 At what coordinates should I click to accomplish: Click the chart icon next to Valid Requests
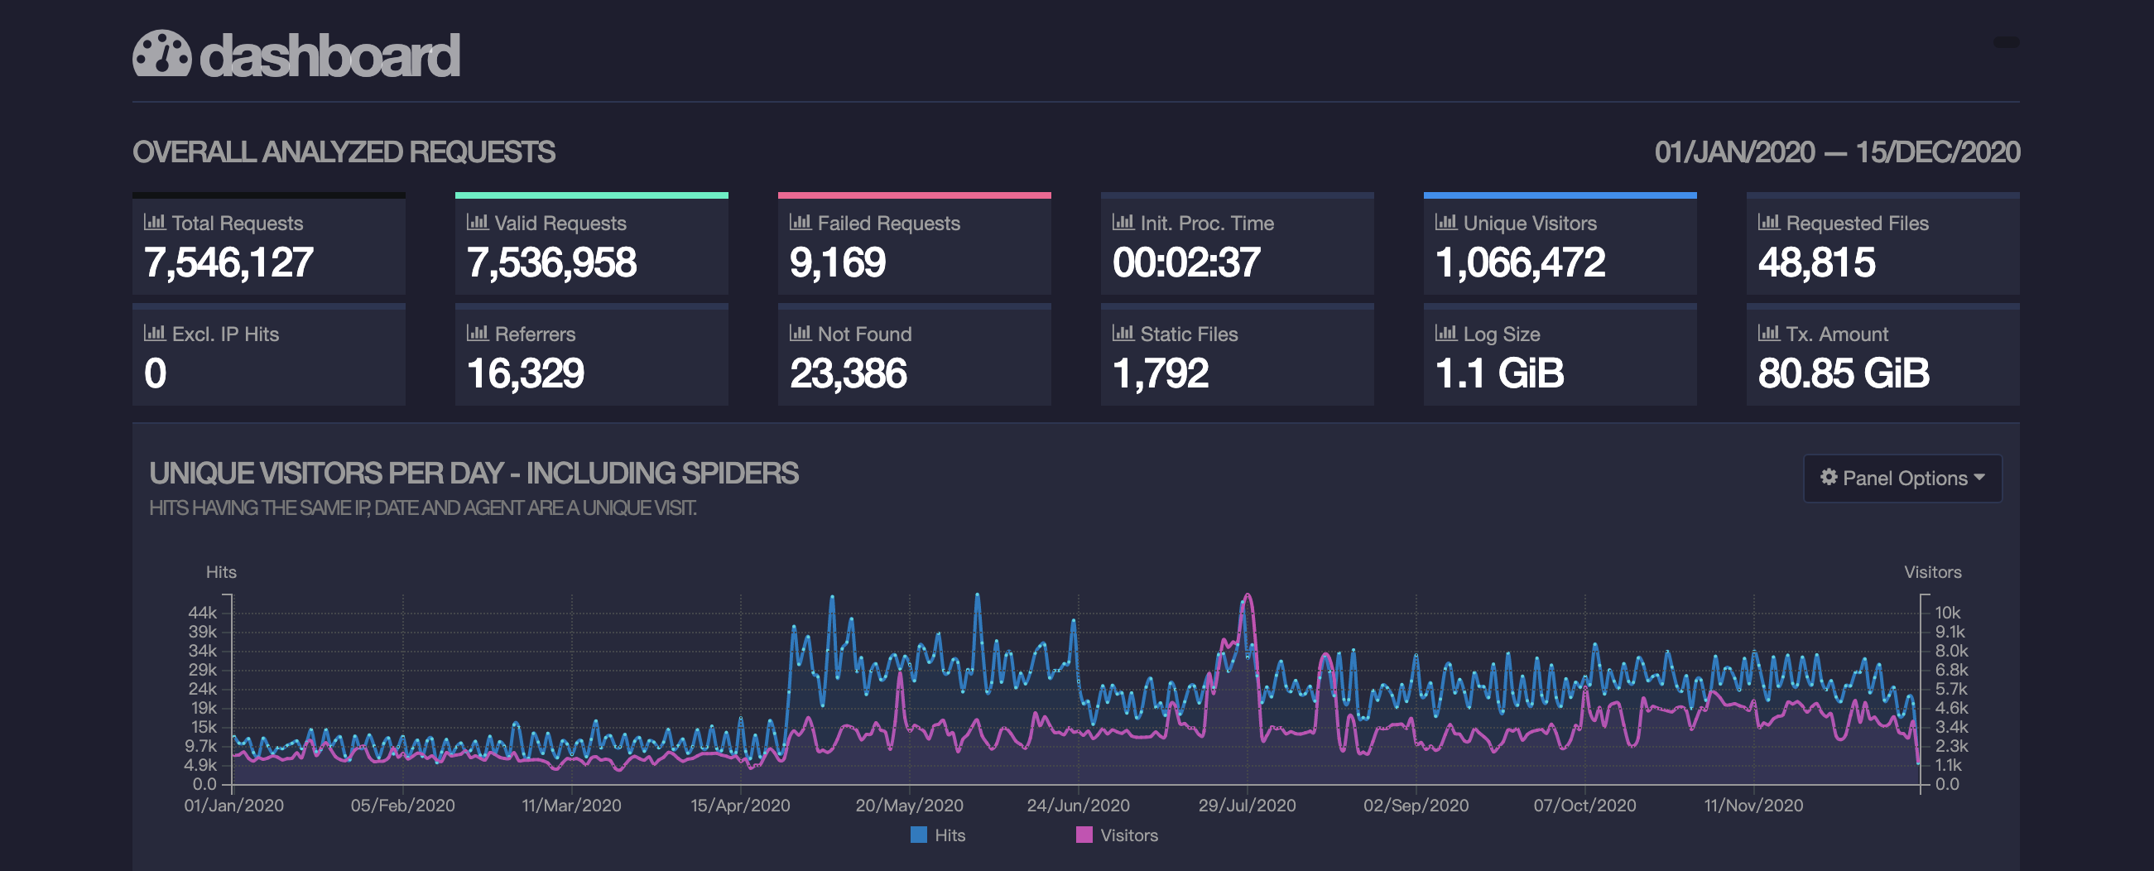(478, 222)
